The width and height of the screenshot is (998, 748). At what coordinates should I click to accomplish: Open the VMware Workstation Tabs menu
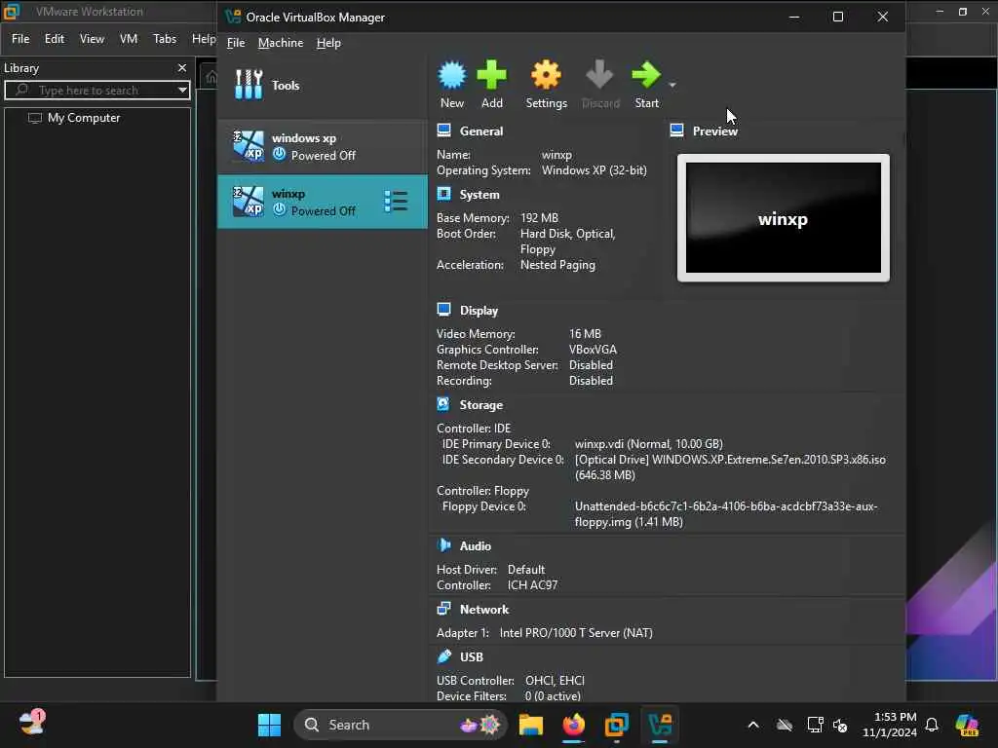[164, 39]
